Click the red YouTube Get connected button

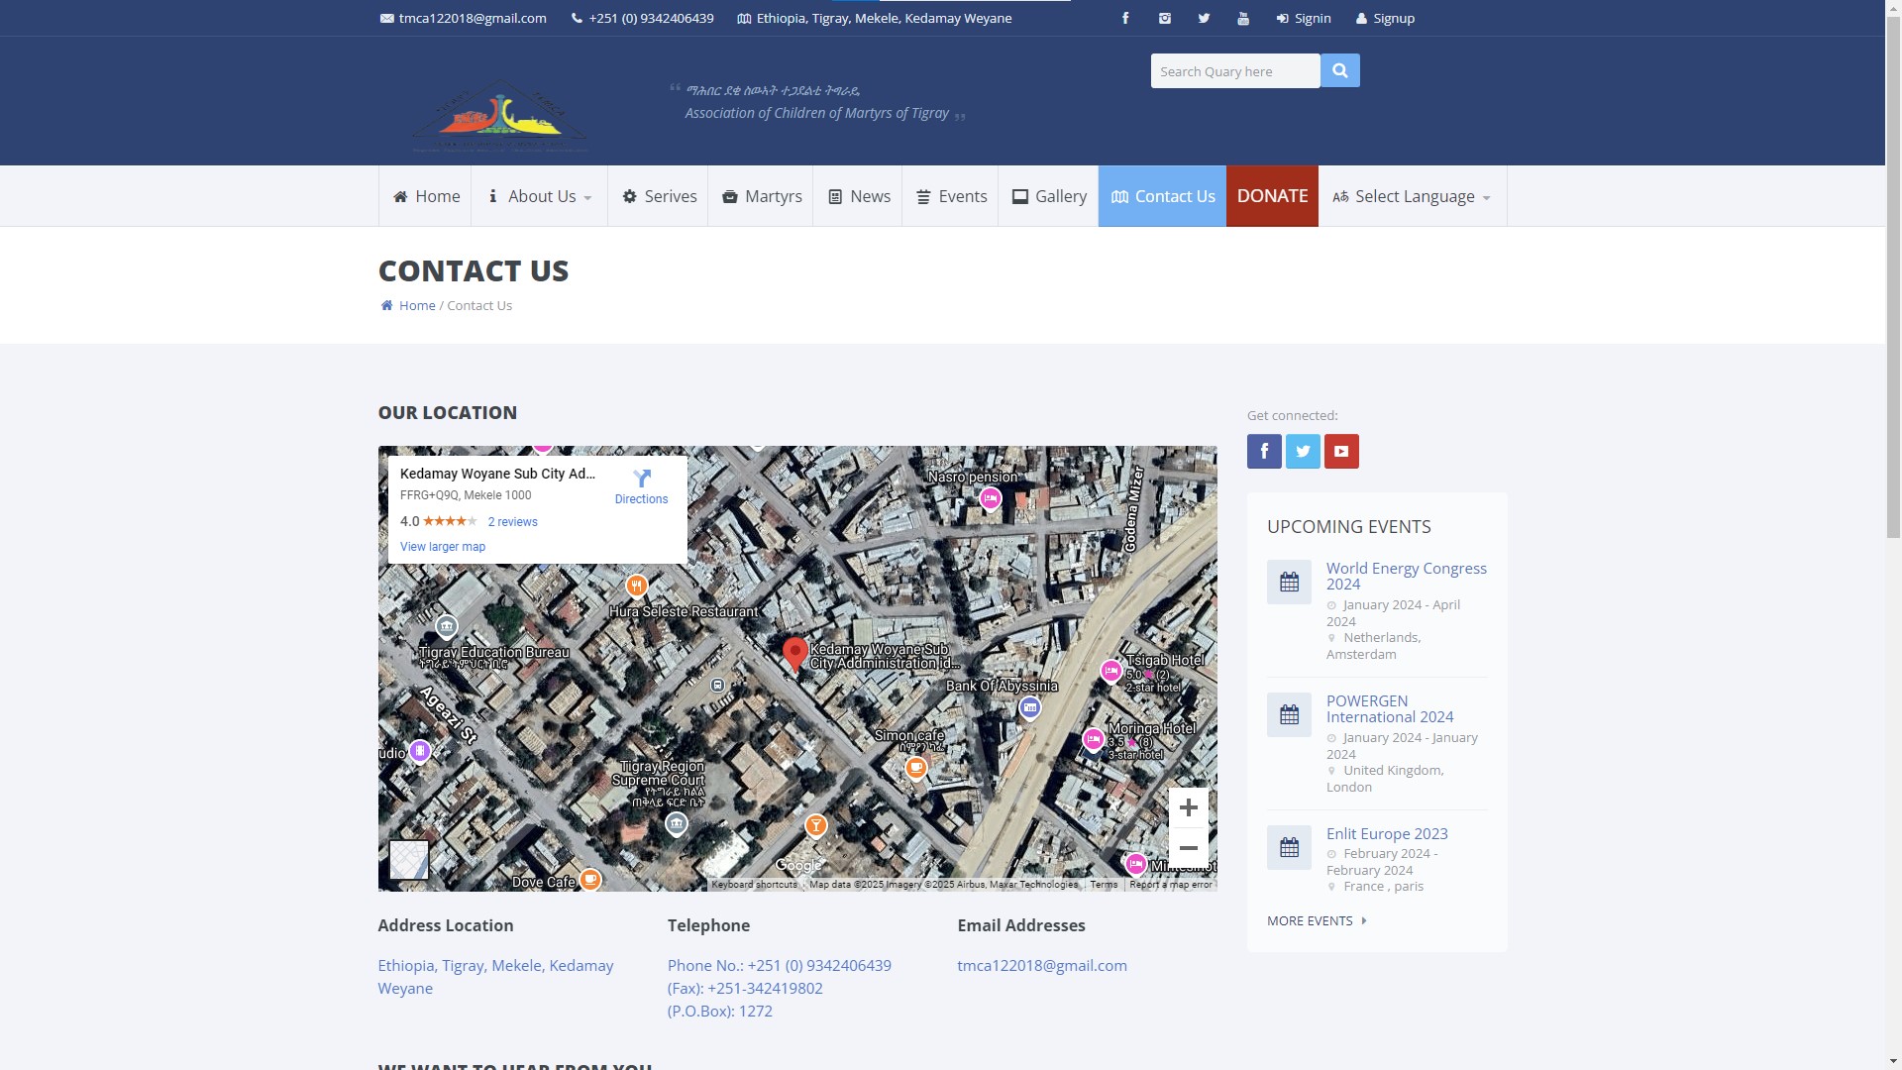click(x=1341, y=452)
